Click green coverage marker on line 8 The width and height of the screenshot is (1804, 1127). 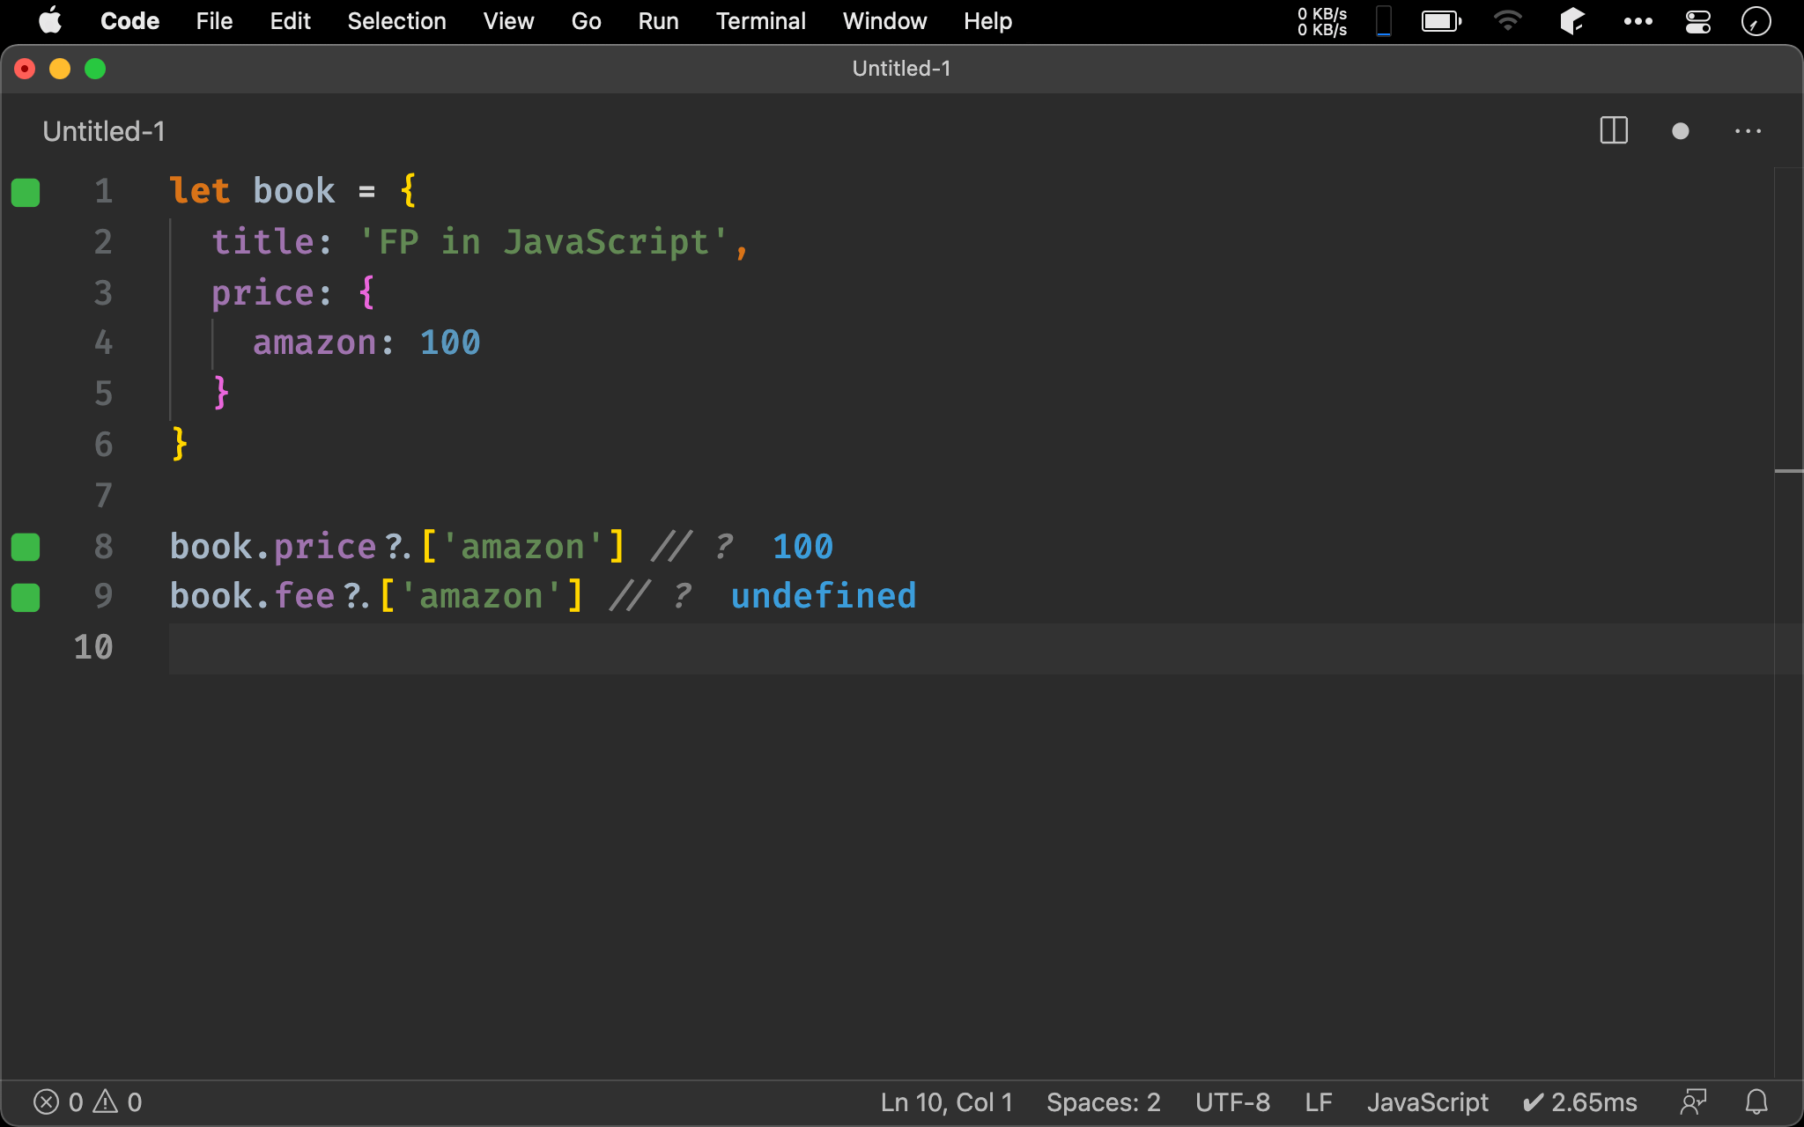point(26,547)
